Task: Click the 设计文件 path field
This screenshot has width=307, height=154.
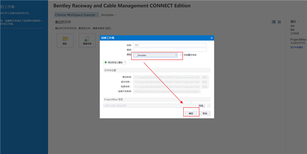Action: tap(167, 82)
